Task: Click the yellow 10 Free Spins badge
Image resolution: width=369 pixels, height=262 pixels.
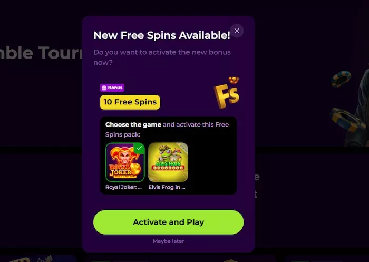Action: click(130, 102)
